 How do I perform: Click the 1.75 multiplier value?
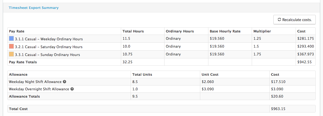click(257, 54)
